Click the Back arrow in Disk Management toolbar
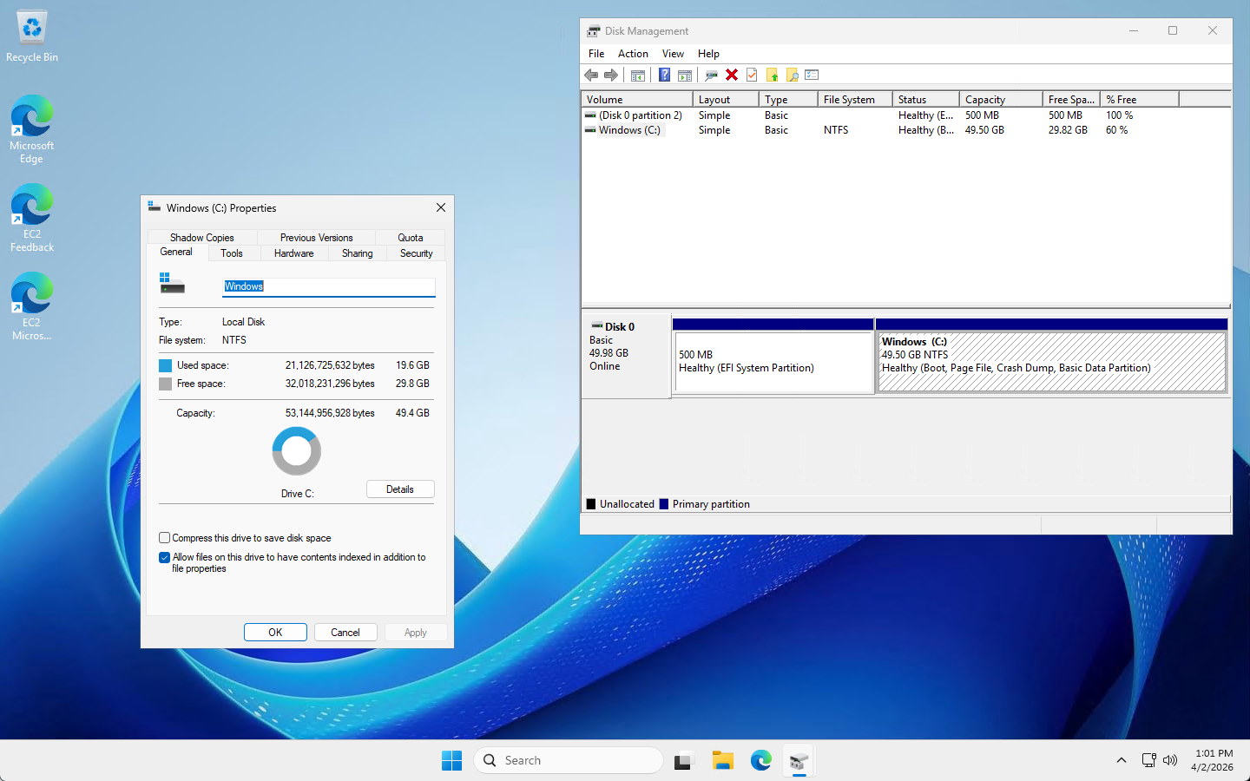Viewport: 1250px width, 781px height. click(591, 75)
